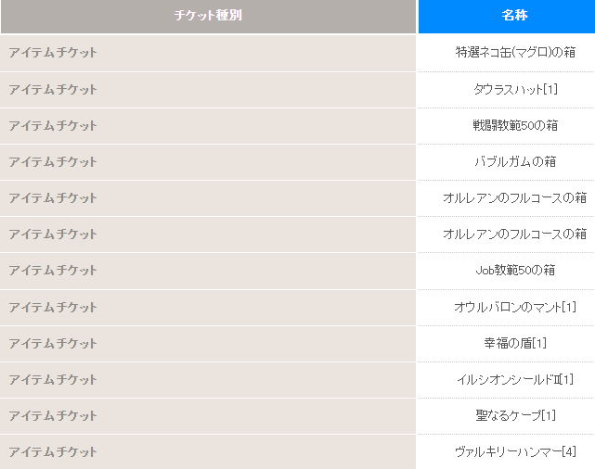
Task: Click the second オルレアンのフルコースの箱 entry
Action: tap(514, 234)
